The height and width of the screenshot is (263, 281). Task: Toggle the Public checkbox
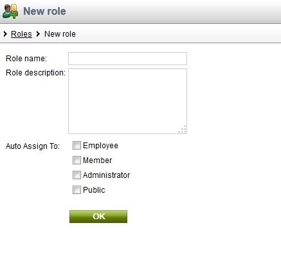tap(77, 190)
